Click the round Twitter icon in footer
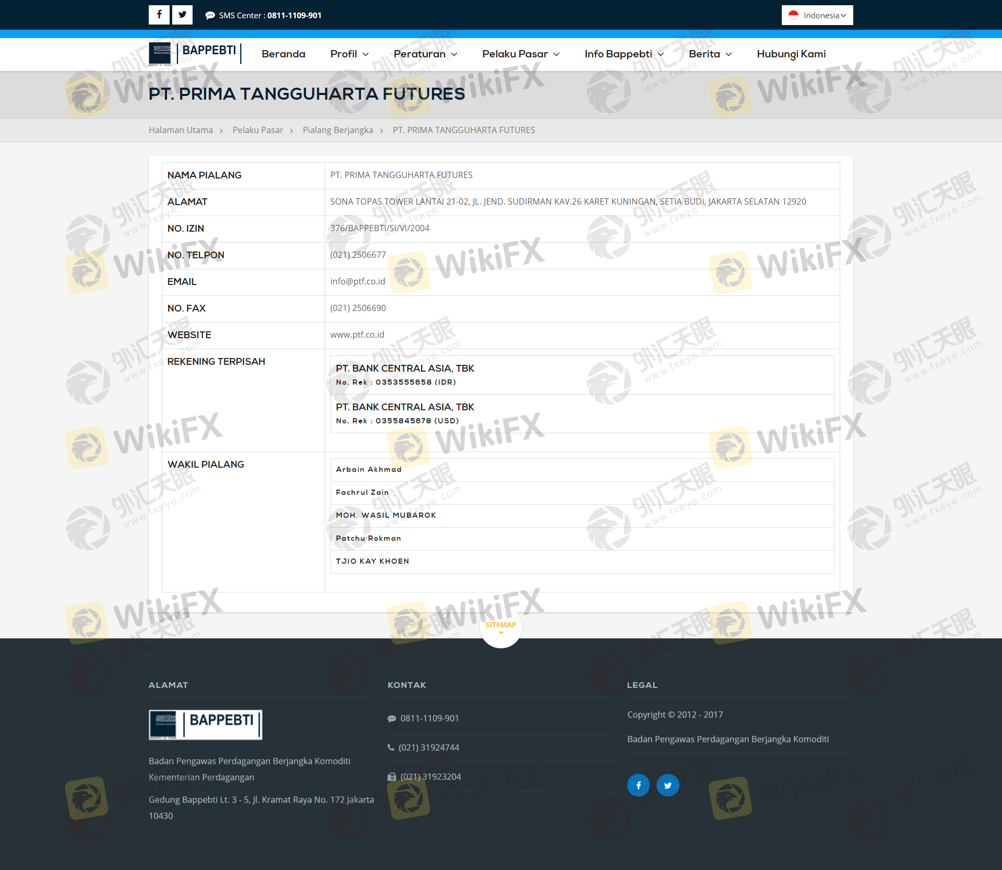The height and width of the screenshot is (870, 1002). coord(667,785)
